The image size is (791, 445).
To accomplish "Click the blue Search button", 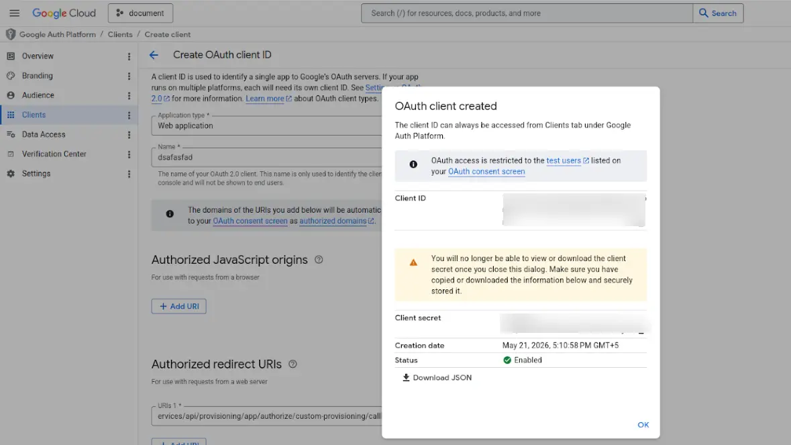I will tap(718, 13).
